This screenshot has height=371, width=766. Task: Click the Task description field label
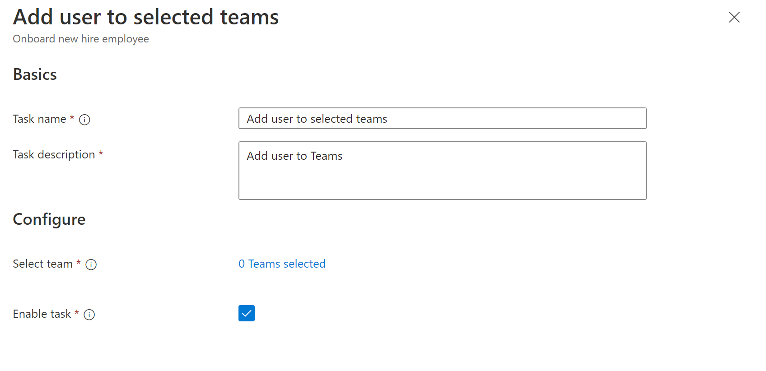[x=54, y=155]
